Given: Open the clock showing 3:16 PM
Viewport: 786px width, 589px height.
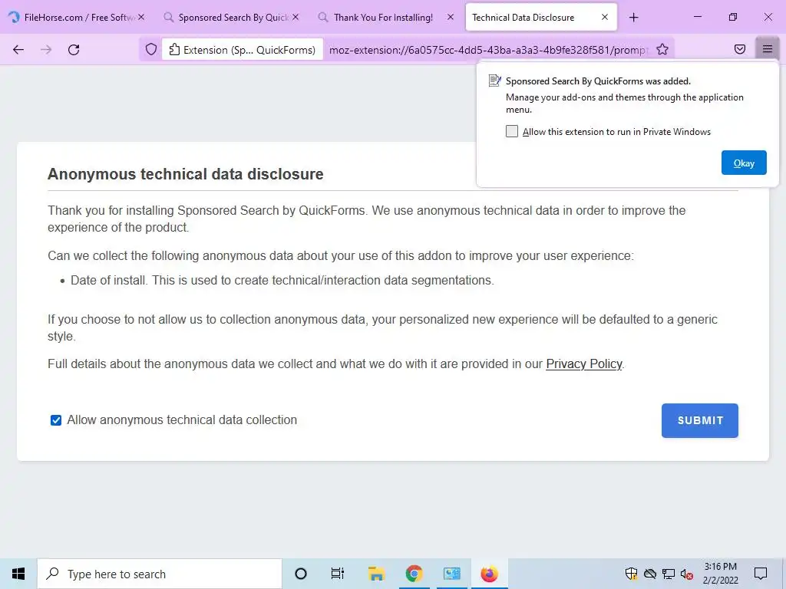Looking at the screenshot, I should point(720,574).
